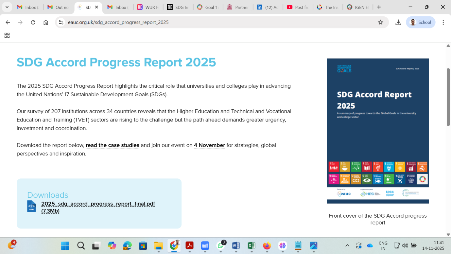Viewport: 451px width, 254px height.
Task: Expand the tab search dropdown arrow
Action: pos(7,7)
